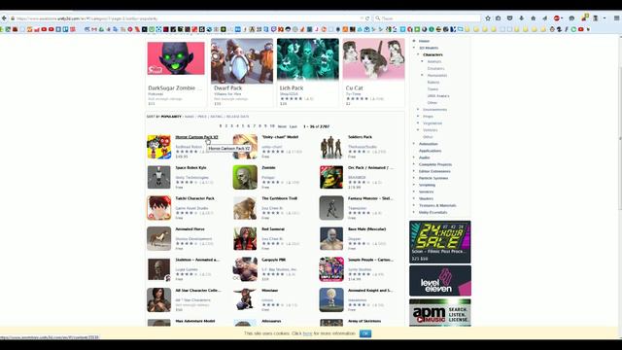The height and width of the screenshot is (350, 622).
Task: Open the Bookmarks list icon beside the star
Action: point(499,18)
